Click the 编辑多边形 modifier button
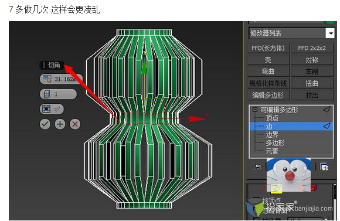Viewport: 340px width, 221px height. [268, 95]
